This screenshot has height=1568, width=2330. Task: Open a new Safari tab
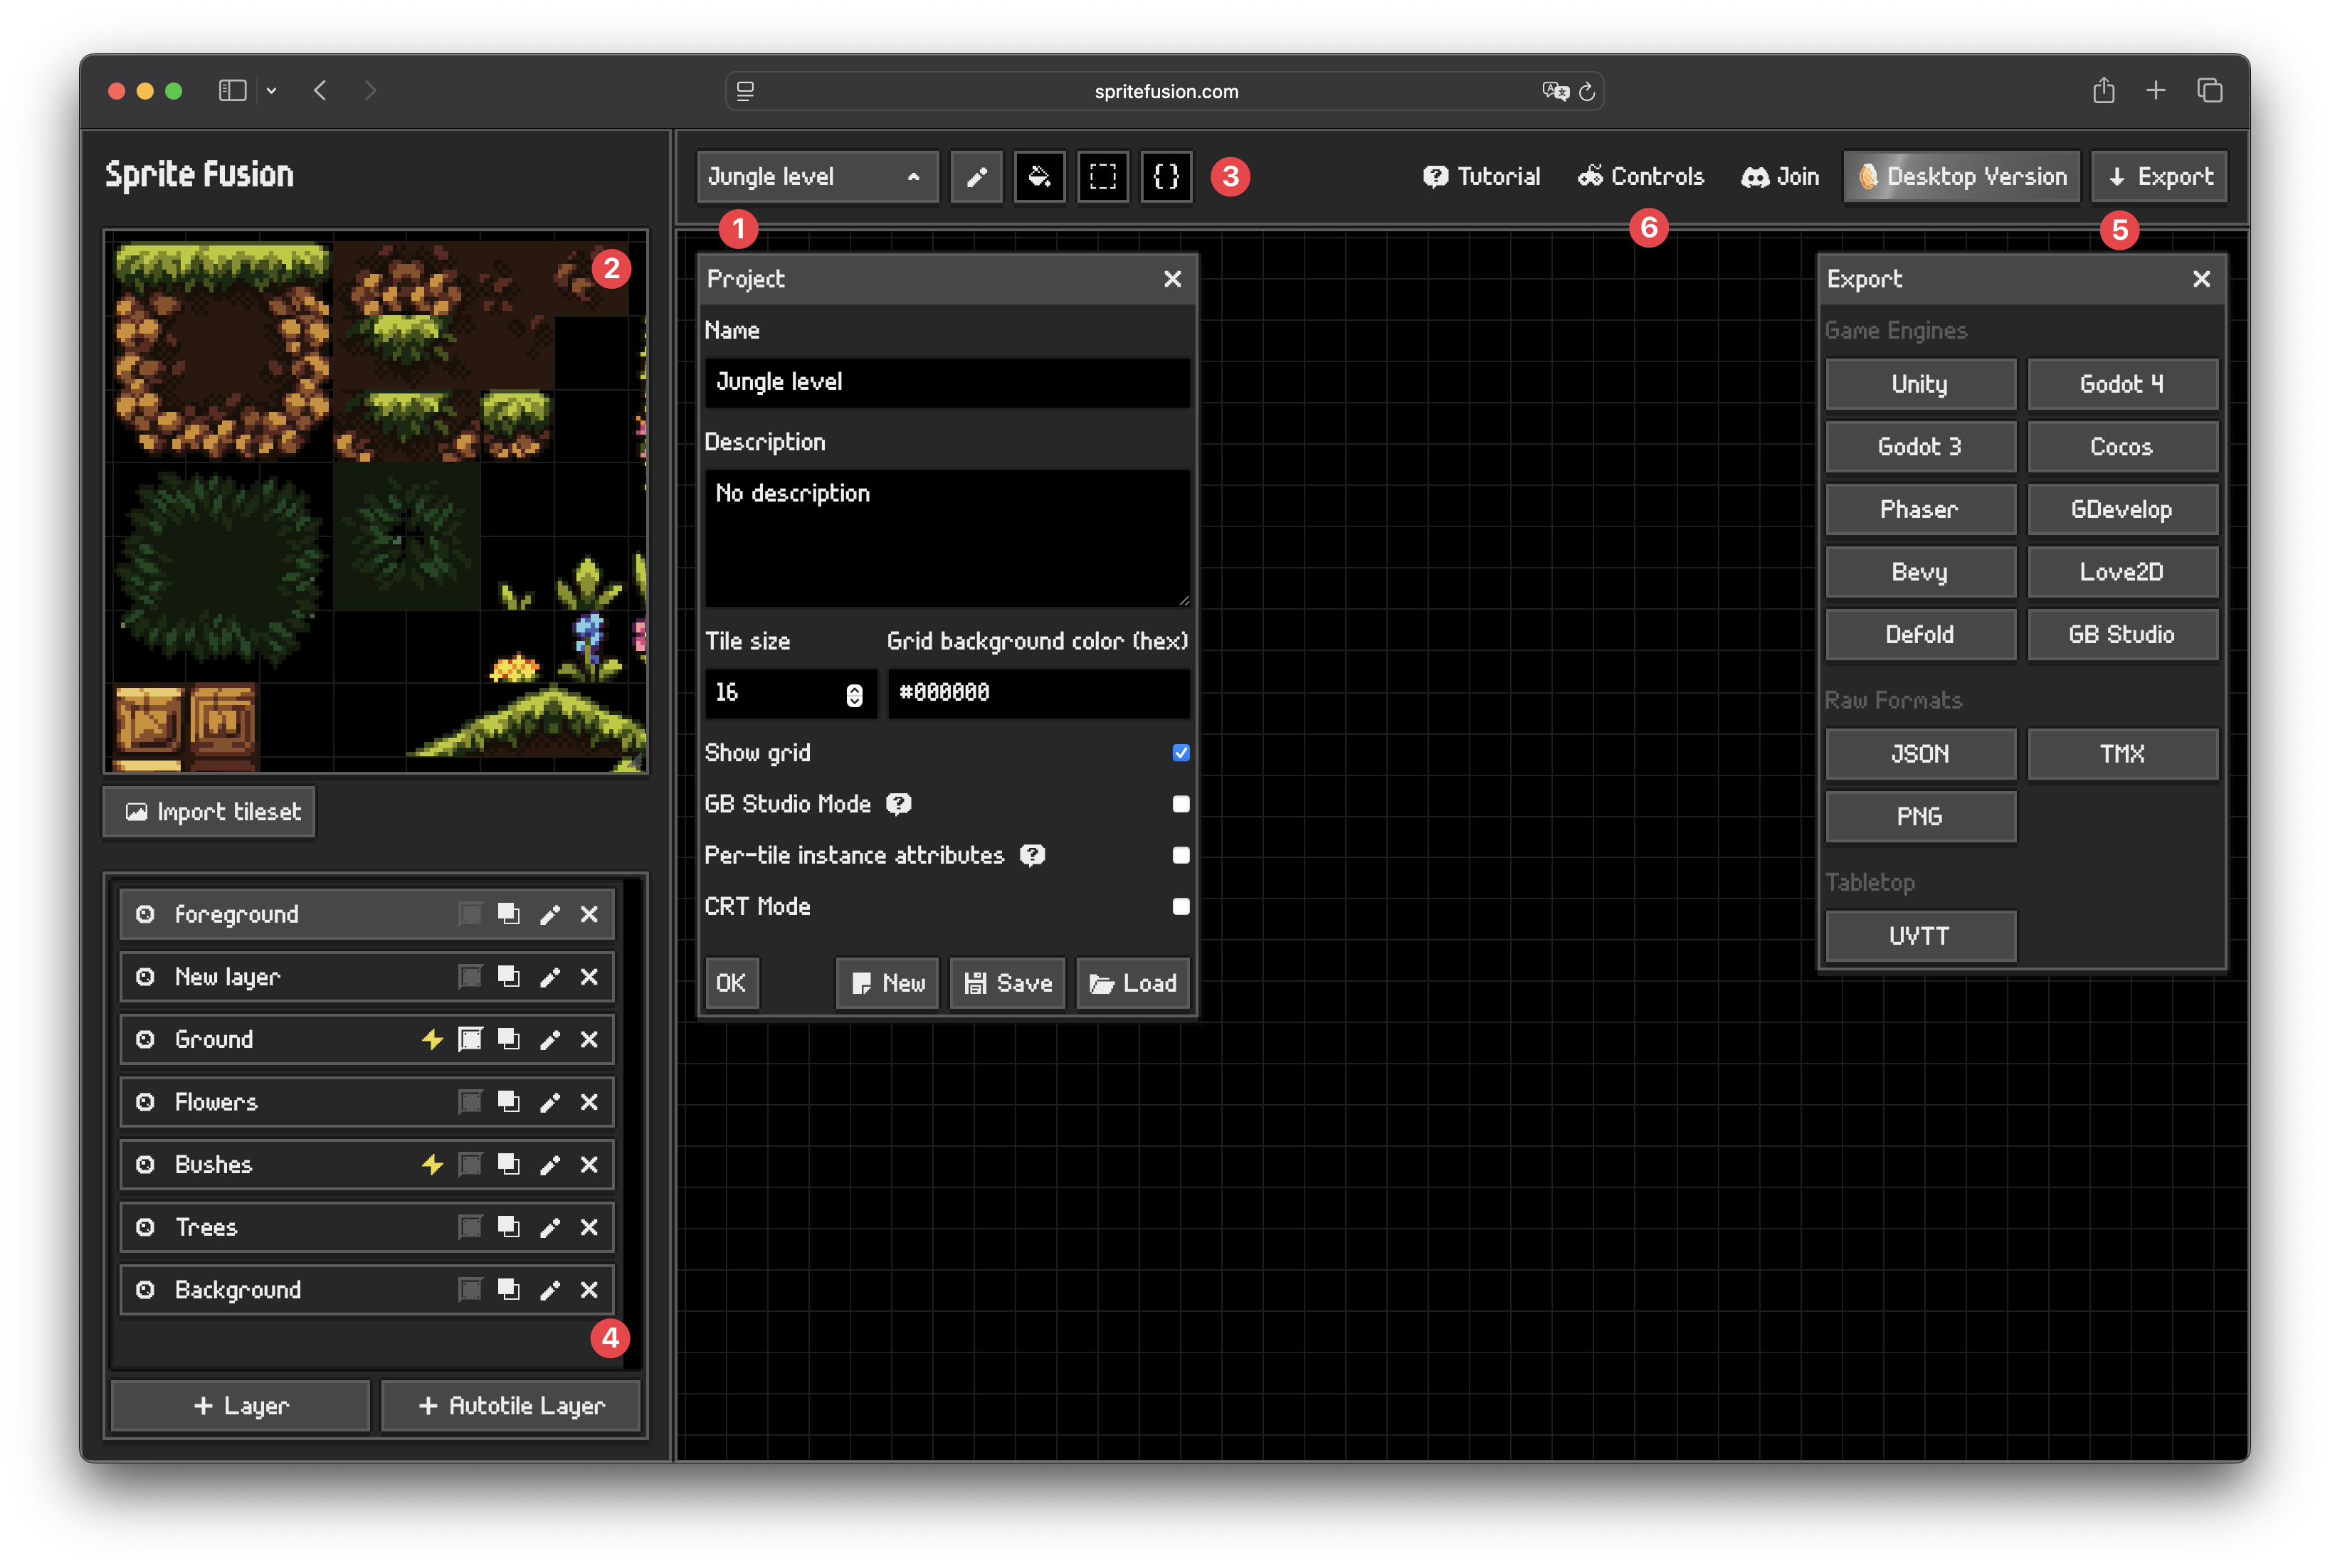coord(2155,91)
